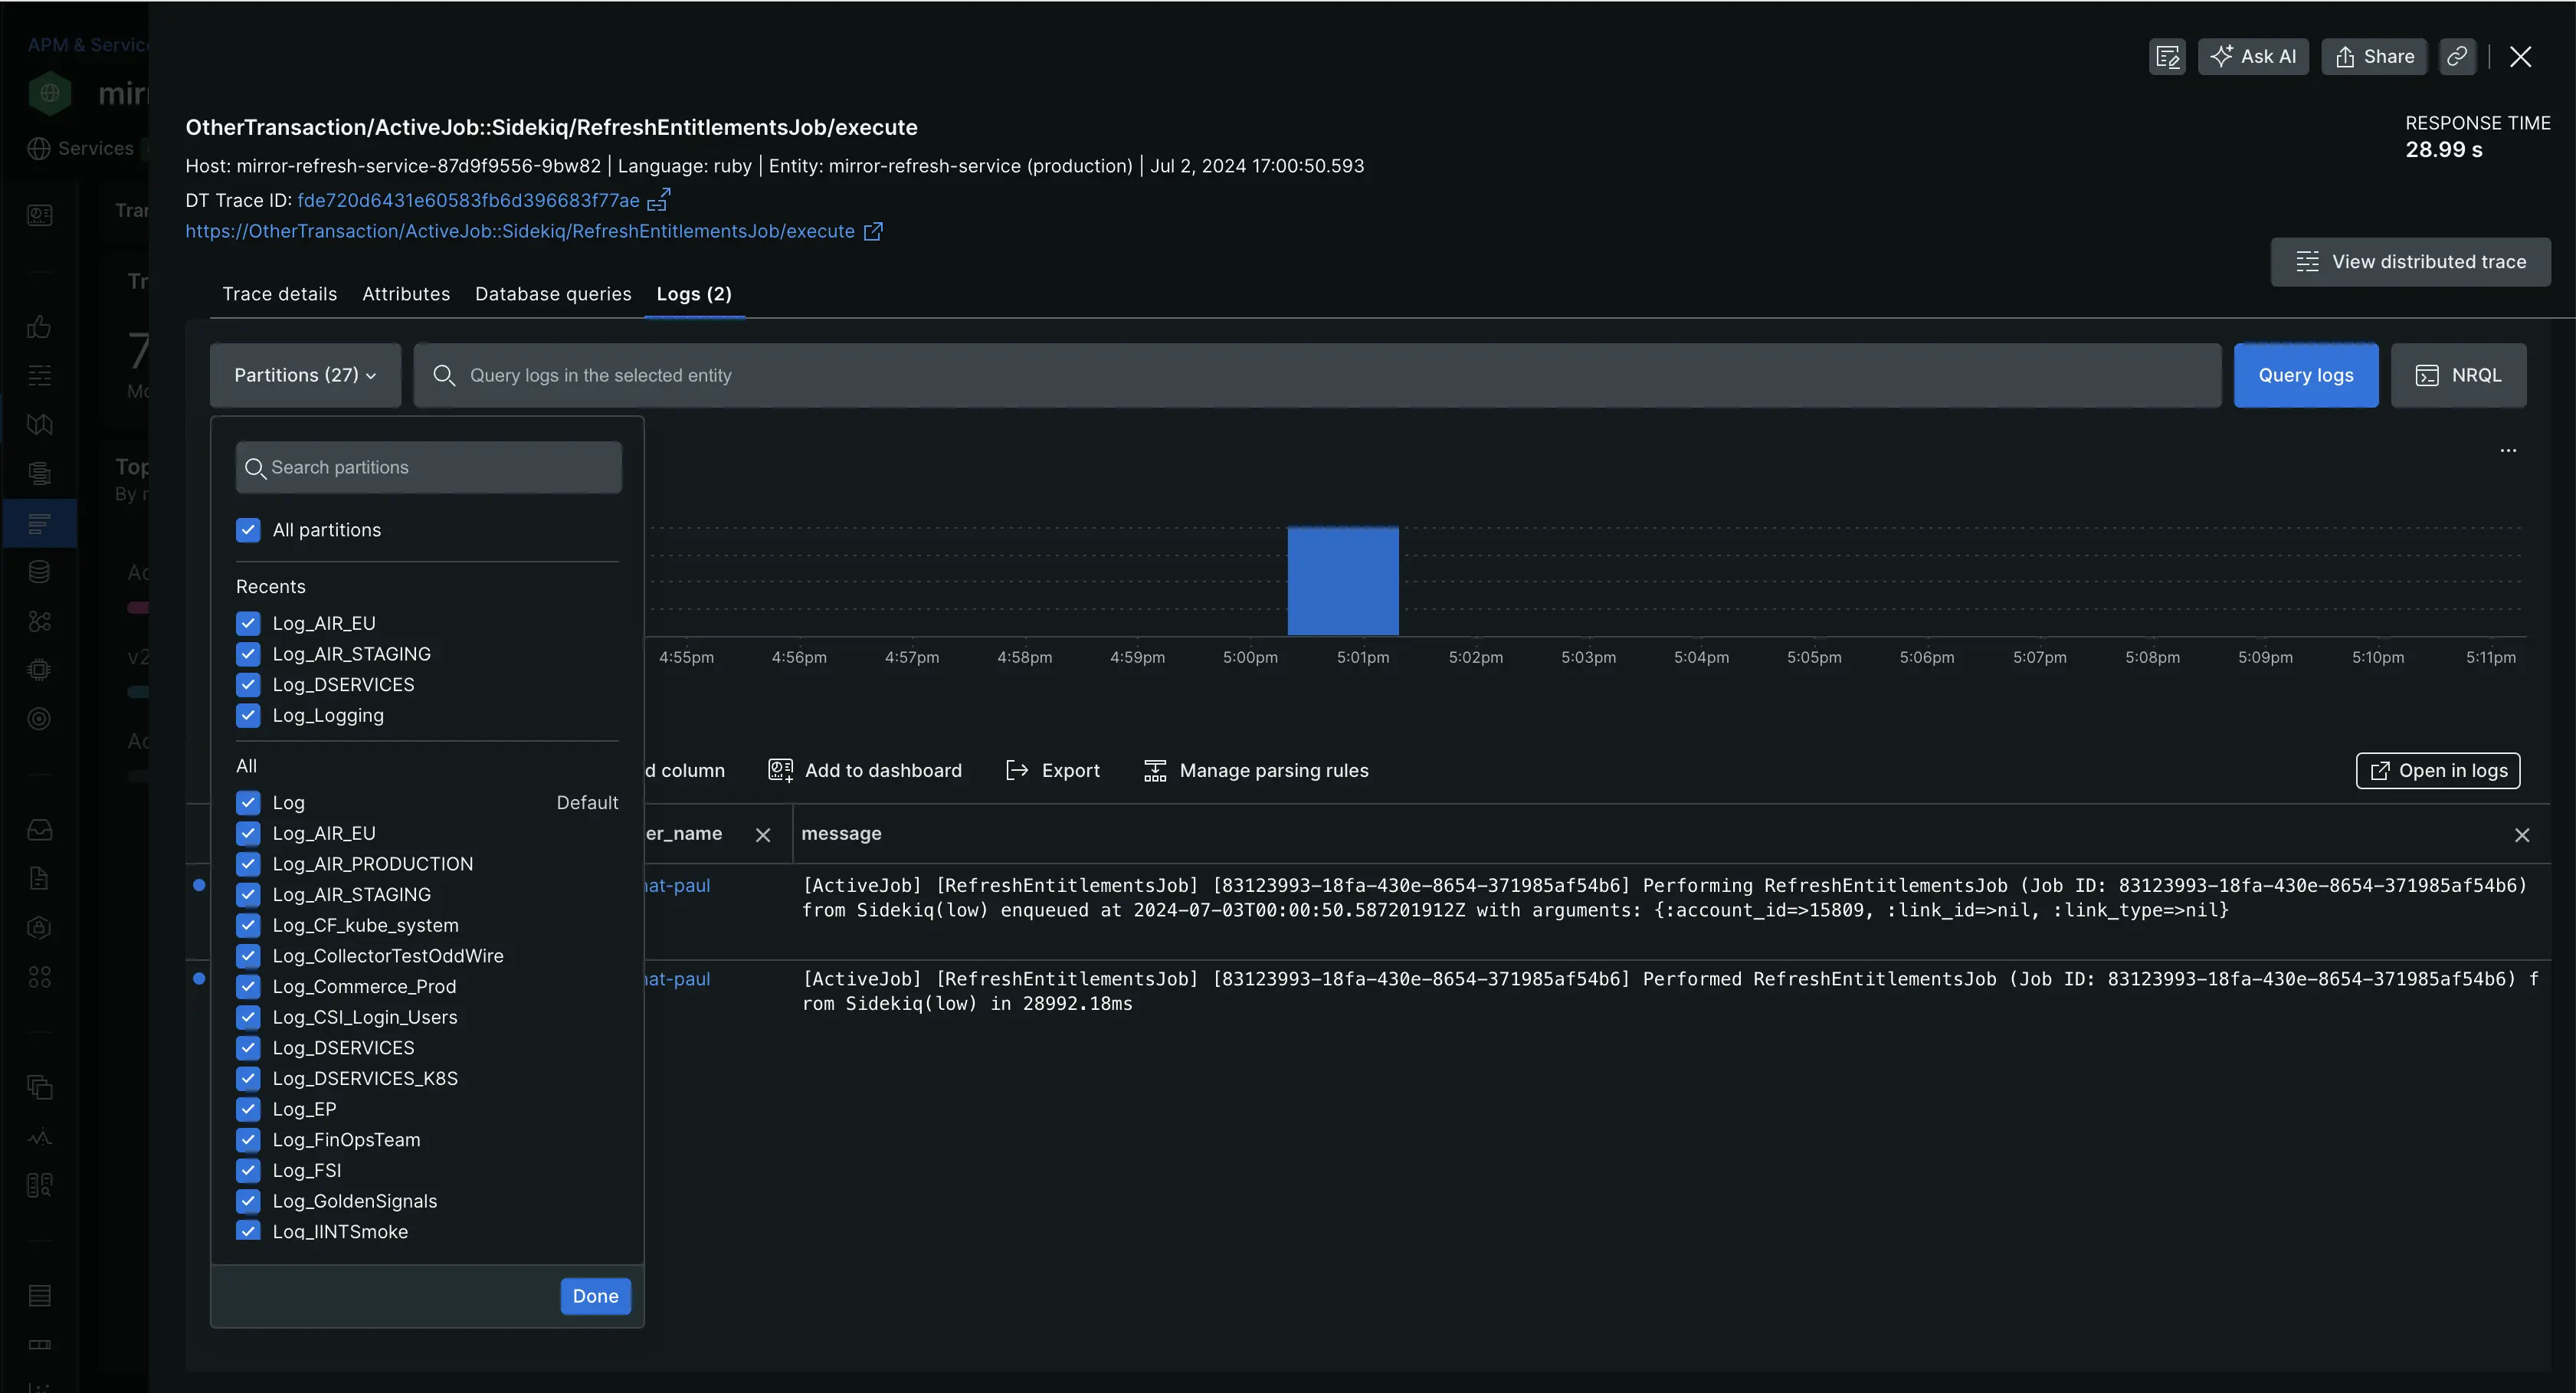Switch to the Trace details tab
2576x1393 pixels.
(x=280, y=294)
